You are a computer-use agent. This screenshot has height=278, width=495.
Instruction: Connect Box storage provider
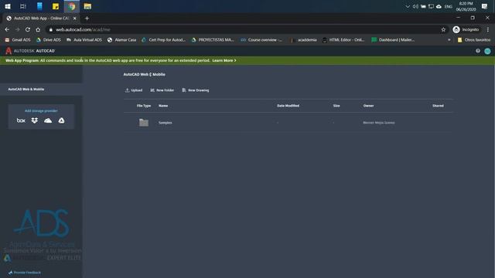tap(21, 120)
